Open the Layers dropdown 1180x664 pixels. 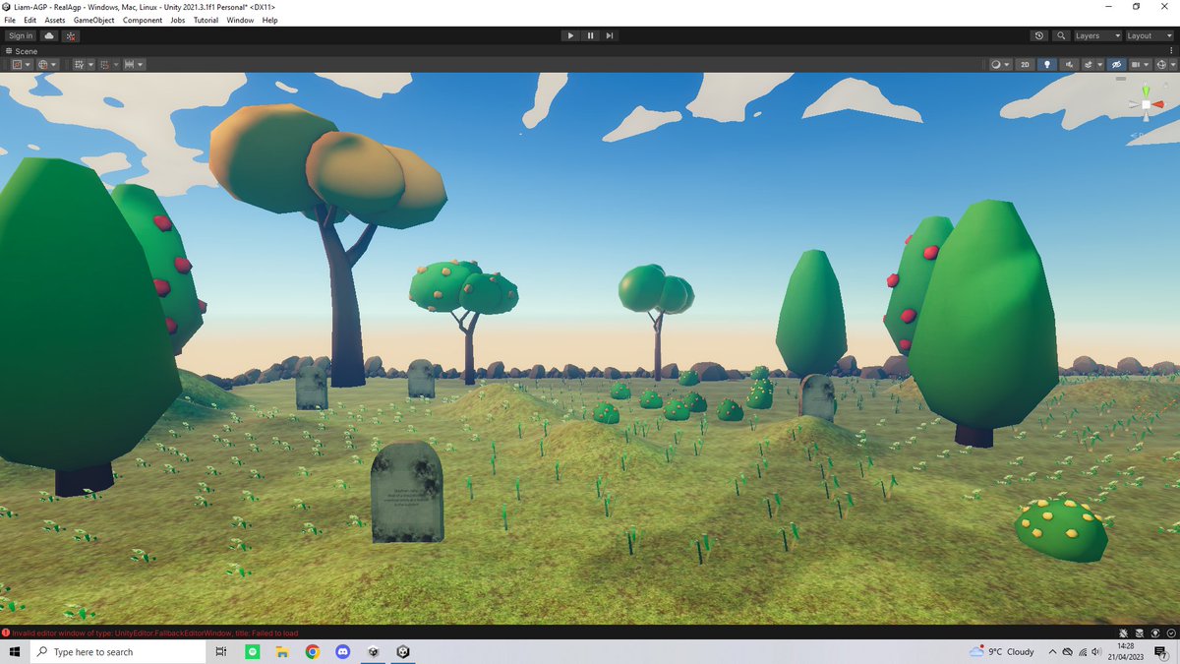(x=1097, y=35)
